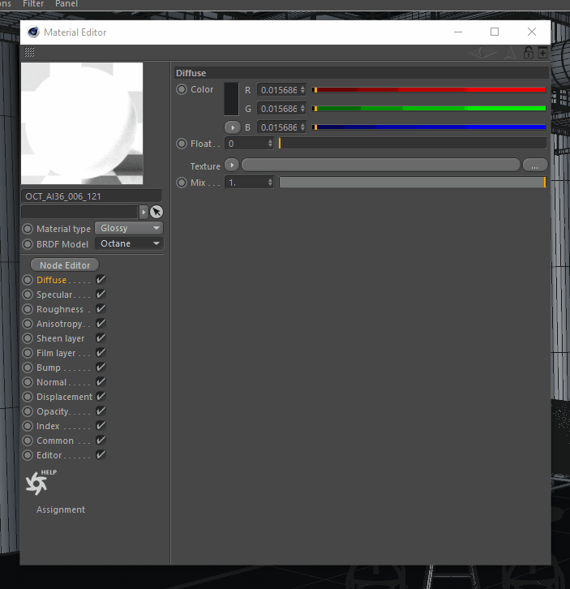Click the material picker arrow icon

point(156,213)
